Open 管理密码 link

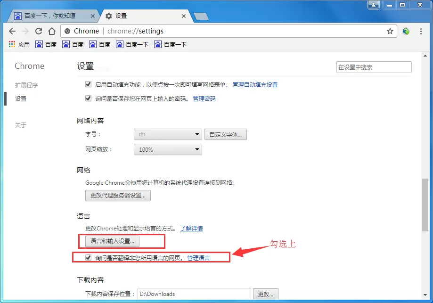click(x=204, y=98)
